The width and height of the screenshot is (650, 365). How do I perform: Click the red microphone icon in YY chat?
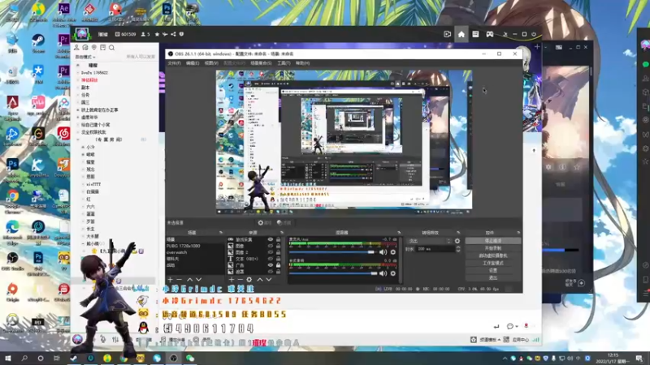526,326
